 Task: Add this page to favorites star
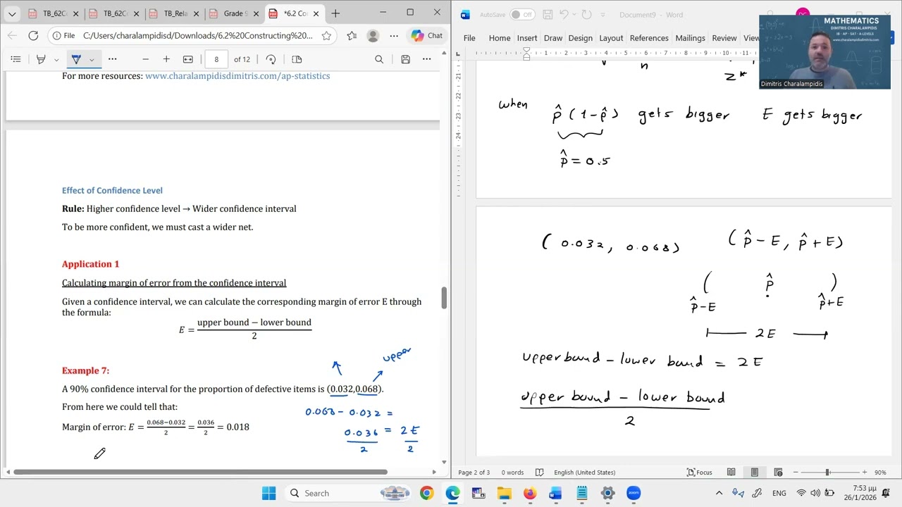coord(326,35)
